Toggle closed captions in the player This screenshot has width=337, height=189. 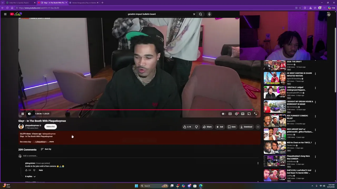230,114
